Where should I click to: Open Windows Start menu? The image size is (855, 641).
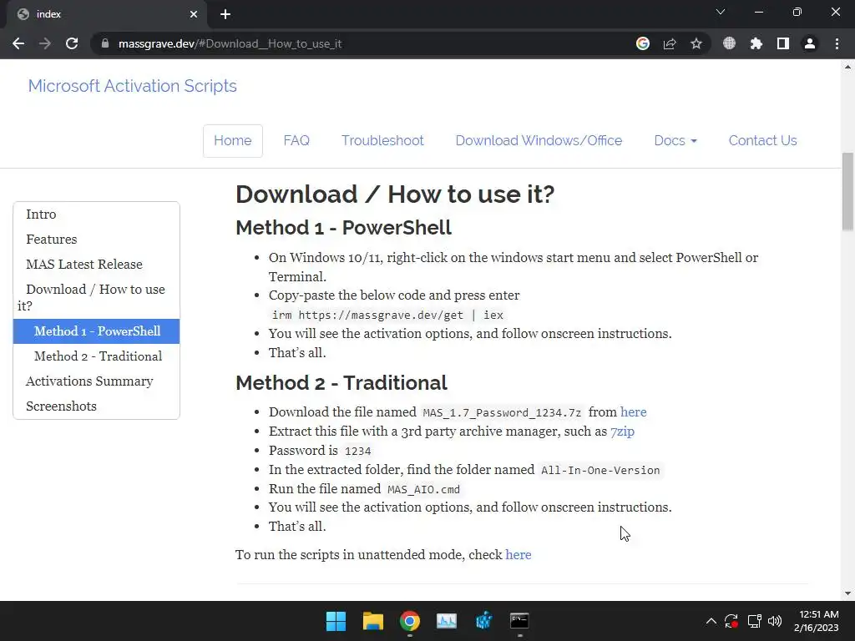(336, 621)
